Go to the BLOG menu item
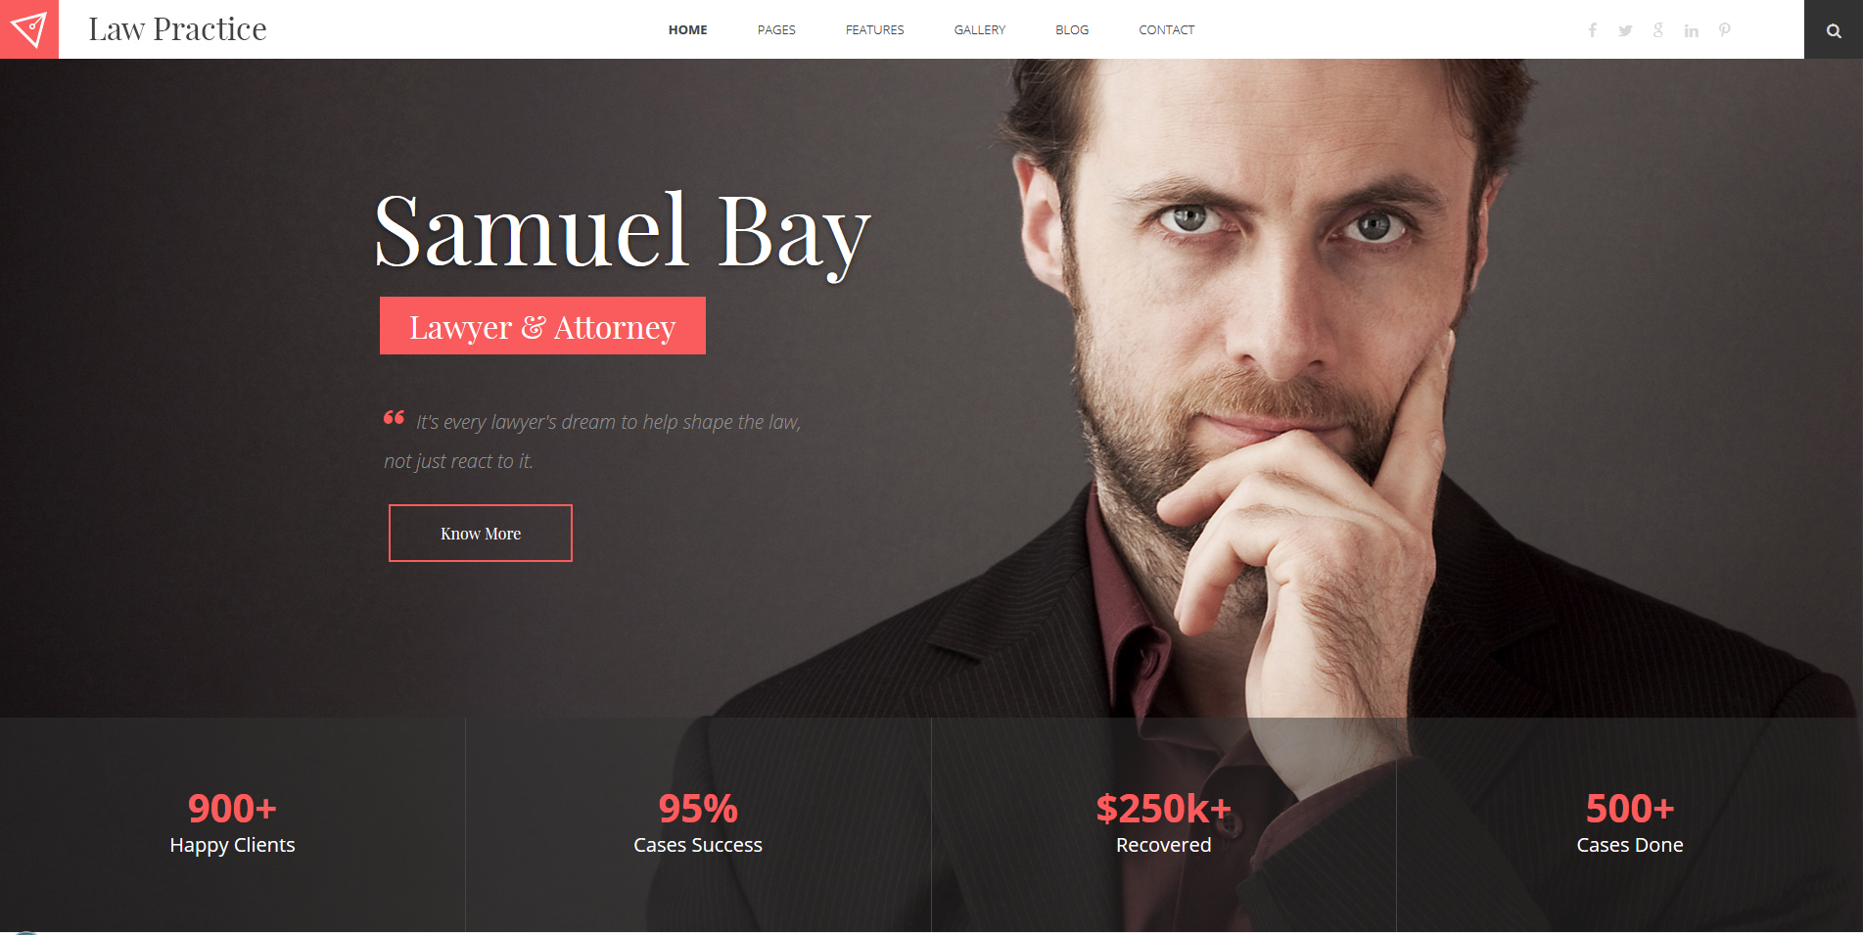Viewport: 1863px width, 935px height. click(x=1072, y=30)
